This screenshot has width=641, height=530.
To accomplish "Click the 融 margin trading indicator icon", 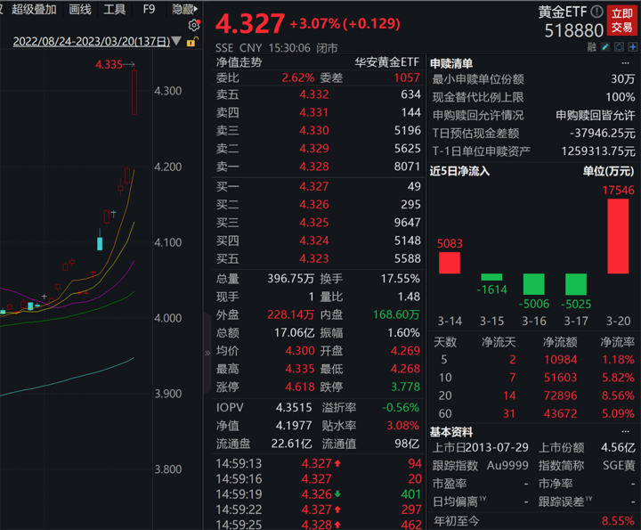I will [x=591, y=47].
